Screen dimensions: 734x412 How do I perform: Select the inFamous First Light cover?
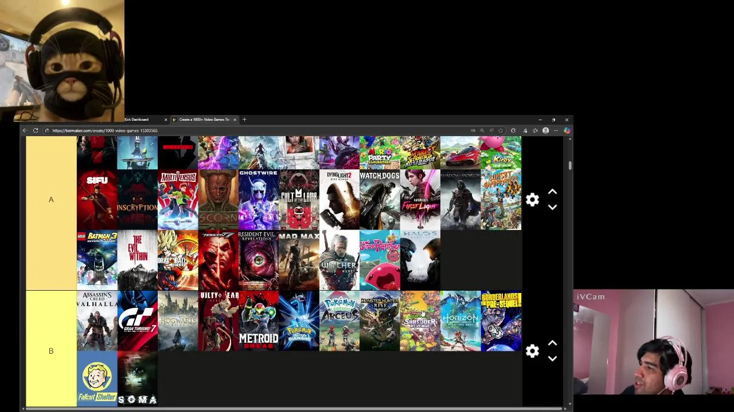[420, 200]
